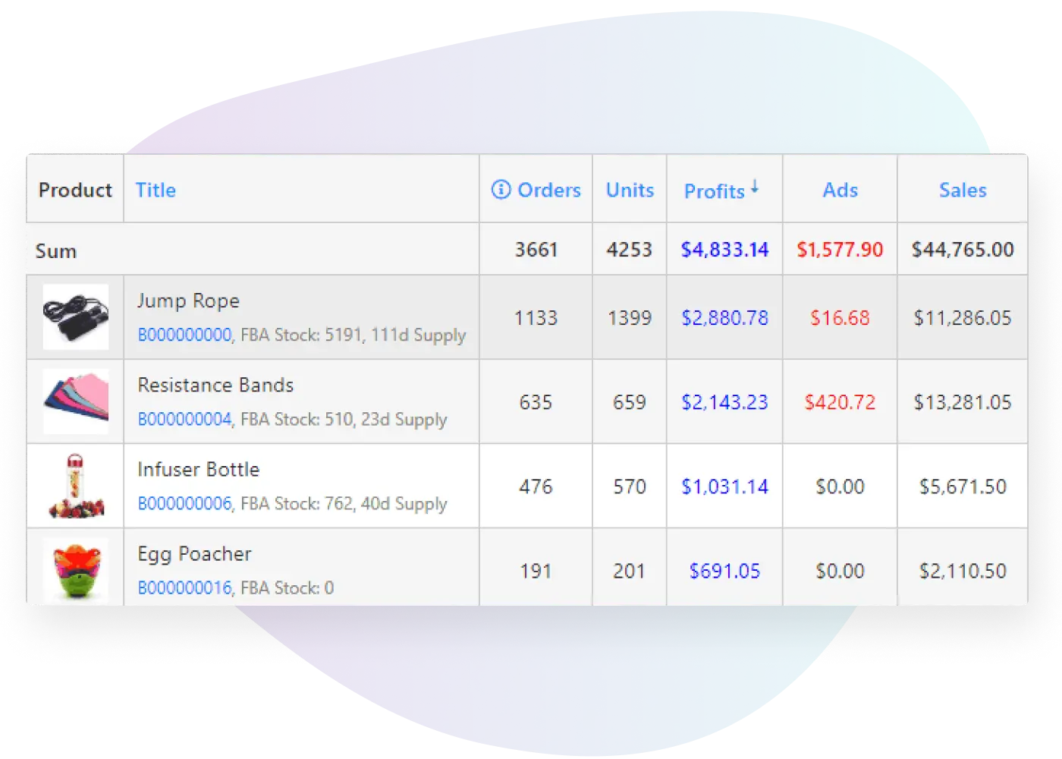Open the Resistance Bands product thumbnail
Image resolution: width=1062 pixels, height=759 pixels.
76,401
